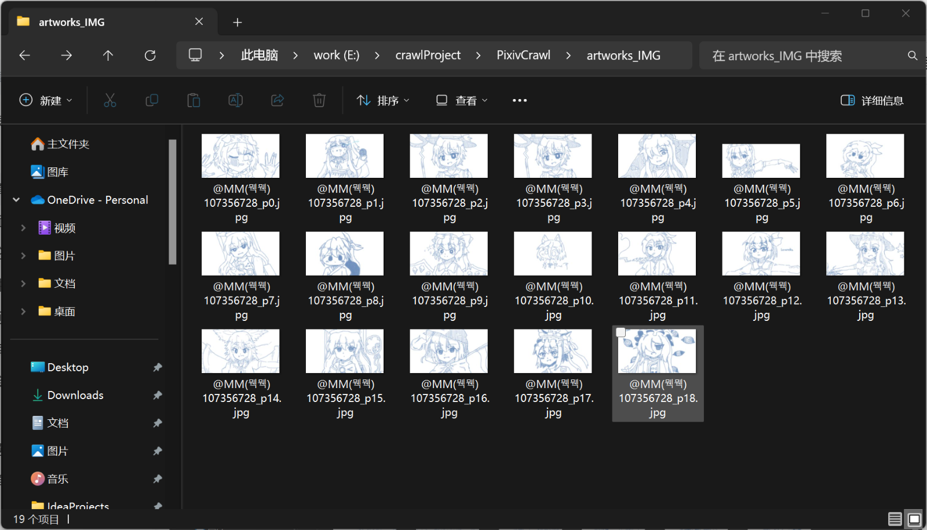Click the Rename icon

pyautogui.click(x=236, y=100)
